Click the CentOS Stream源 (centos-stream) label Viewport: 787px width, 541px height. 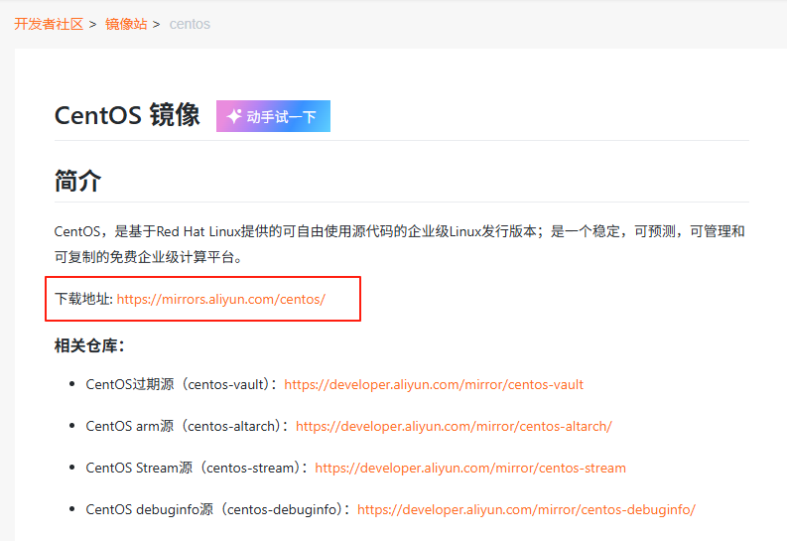click(197, 468)
